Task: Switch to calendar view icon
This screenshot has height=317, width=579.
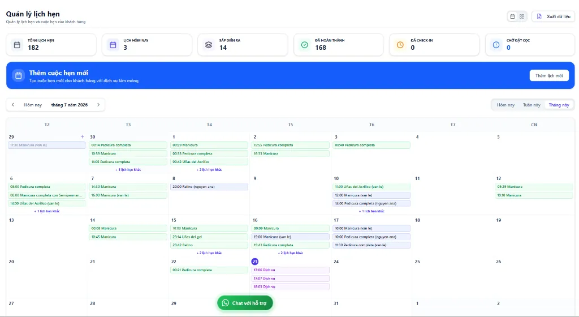Action: pyautogui.click(x=512, y=16)
